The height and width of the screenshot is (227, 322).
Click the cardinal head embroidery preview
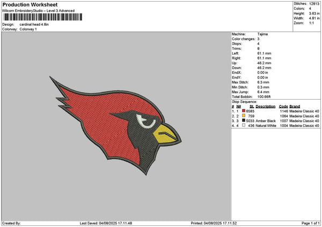[115, 126]
